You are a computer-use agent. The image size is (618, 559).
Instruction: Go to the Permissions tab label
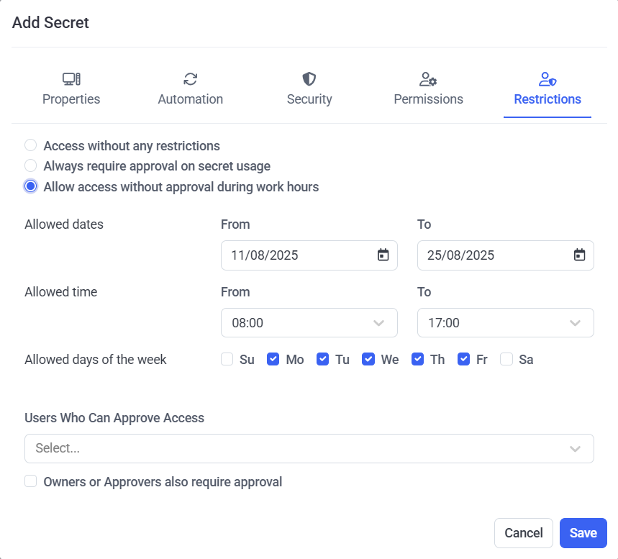[x=428, y=99]
